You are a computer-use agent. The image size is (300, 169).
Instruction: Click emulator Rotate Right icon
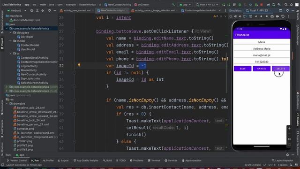250,16
